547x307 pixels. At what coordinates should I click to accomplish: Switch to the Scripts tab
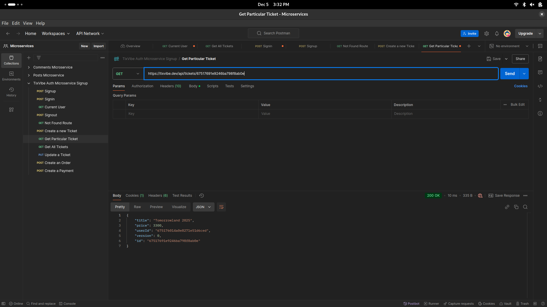coord(213,86)
